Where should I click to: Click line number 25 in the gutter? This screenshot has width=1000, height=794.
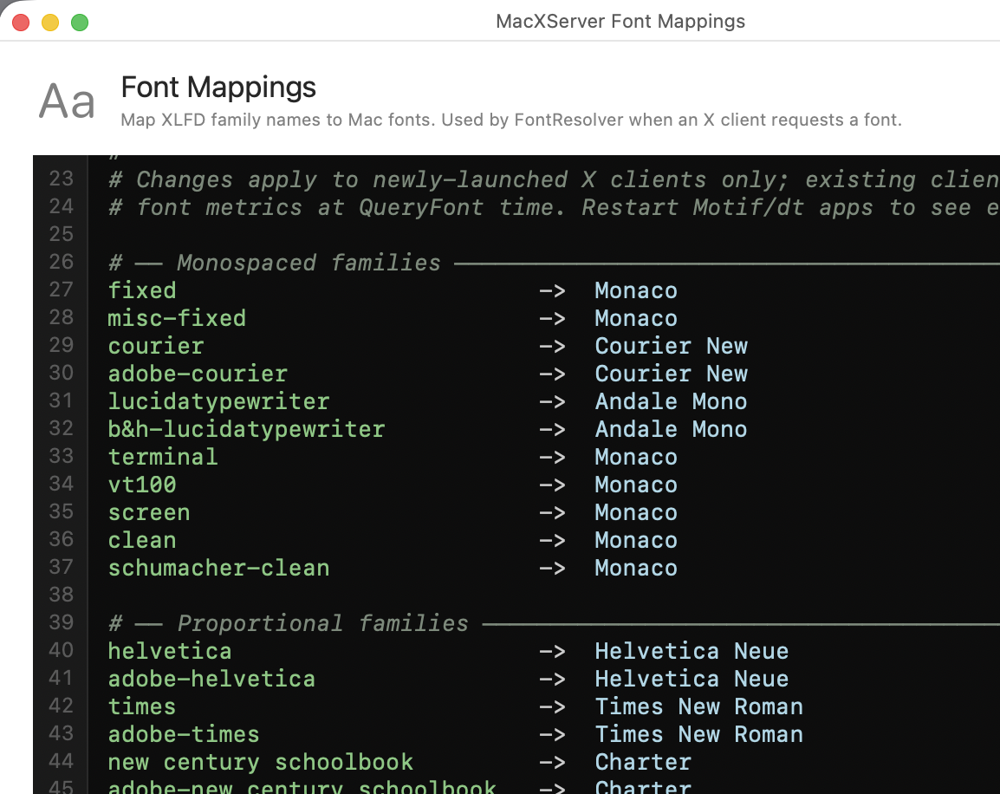point(62,234)
